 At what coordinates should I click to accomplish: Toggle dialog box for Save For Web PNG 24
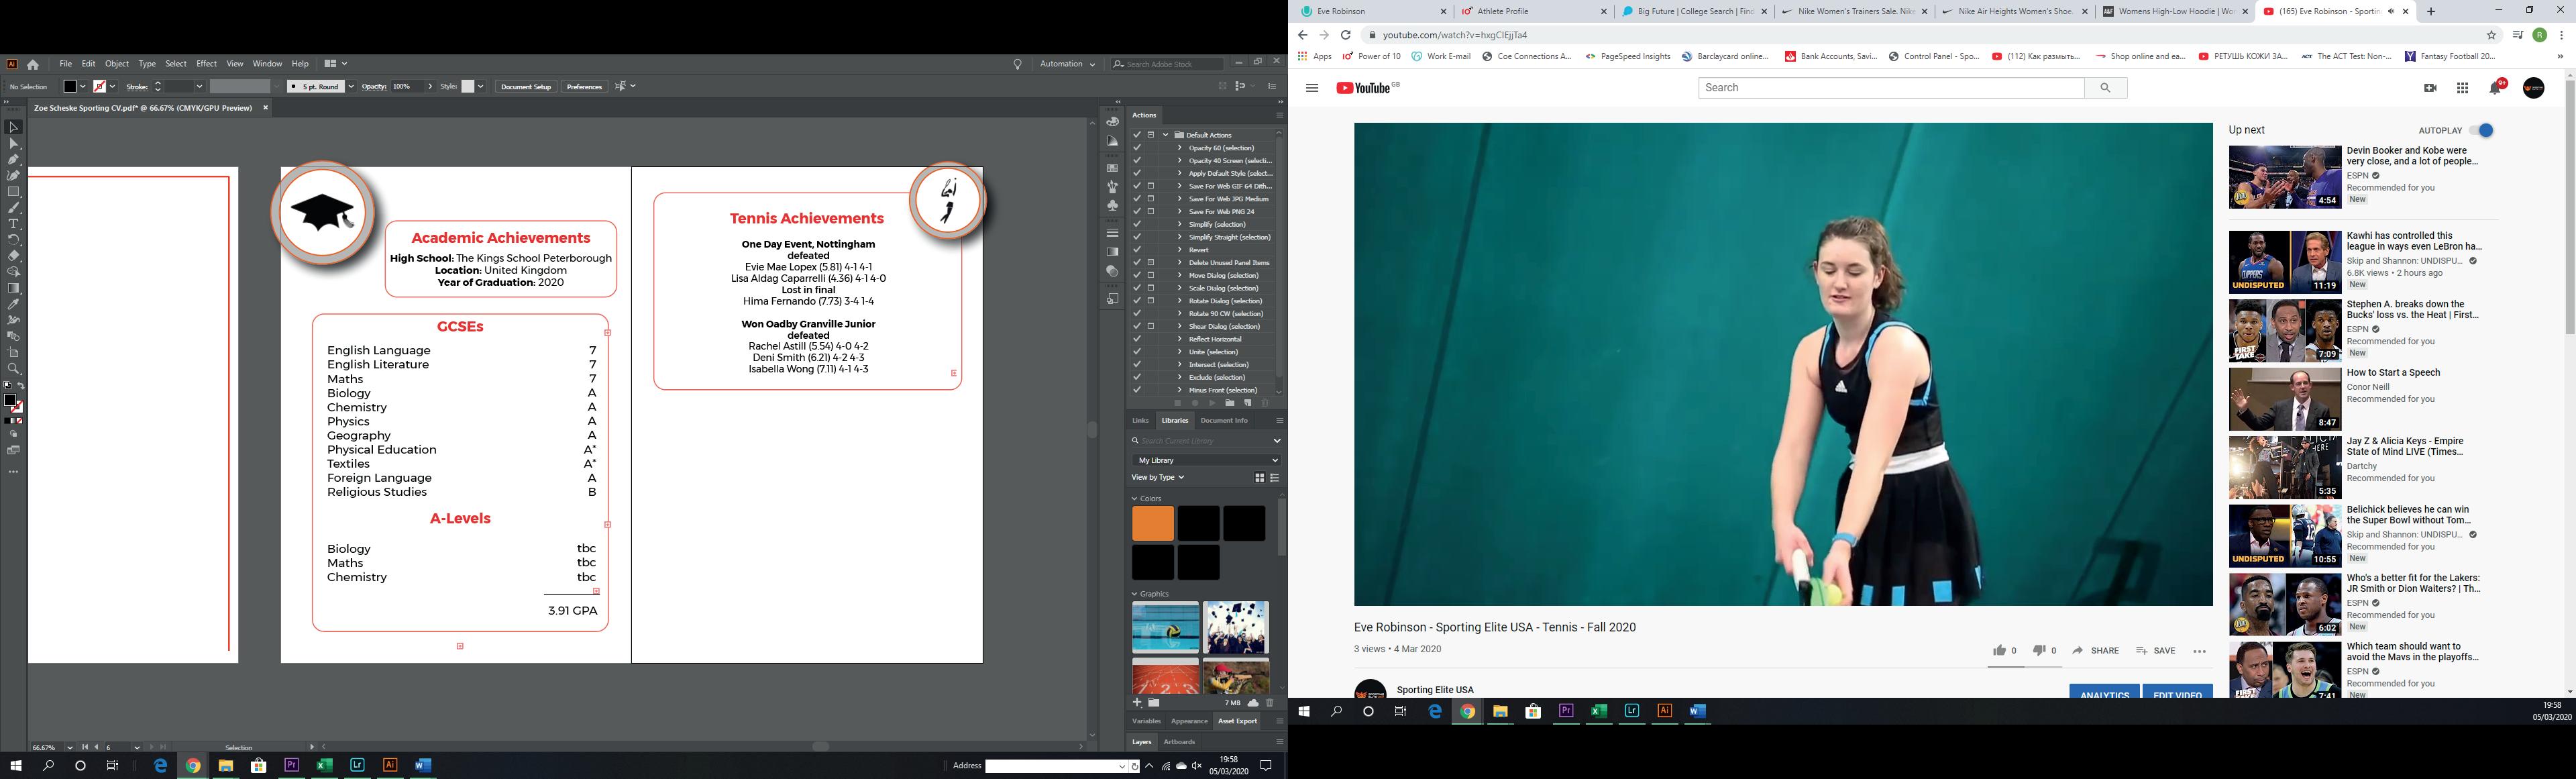click(1151, 212)
